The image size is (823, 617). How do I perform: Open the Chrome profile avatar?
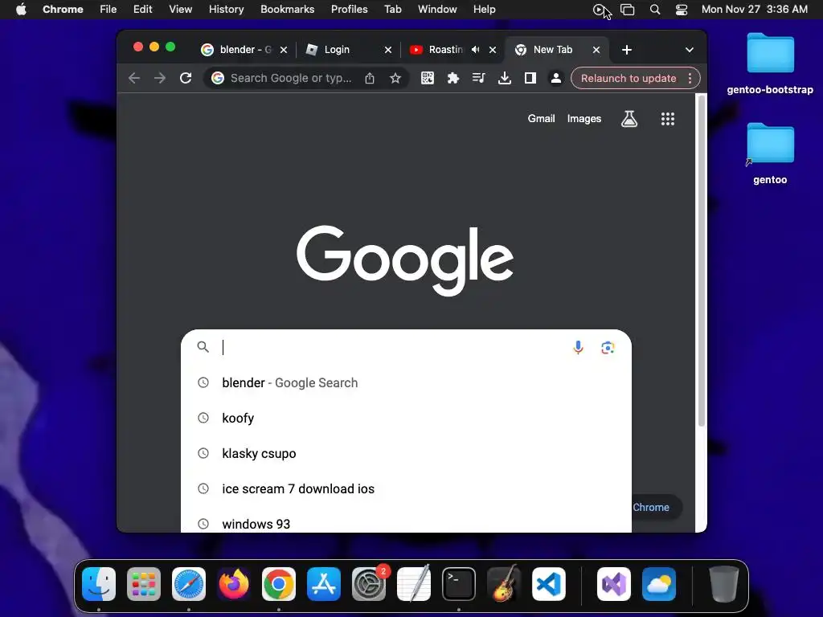pos(556,78)
